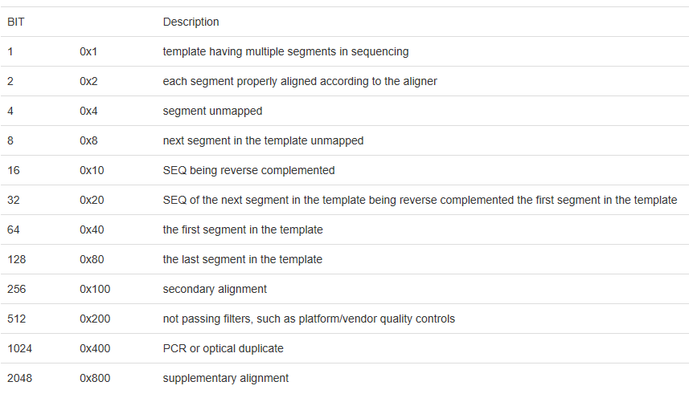The width and height of the screenshot is (689, 398).
Task: Click the Description column header
Action: tap(191, 22)
